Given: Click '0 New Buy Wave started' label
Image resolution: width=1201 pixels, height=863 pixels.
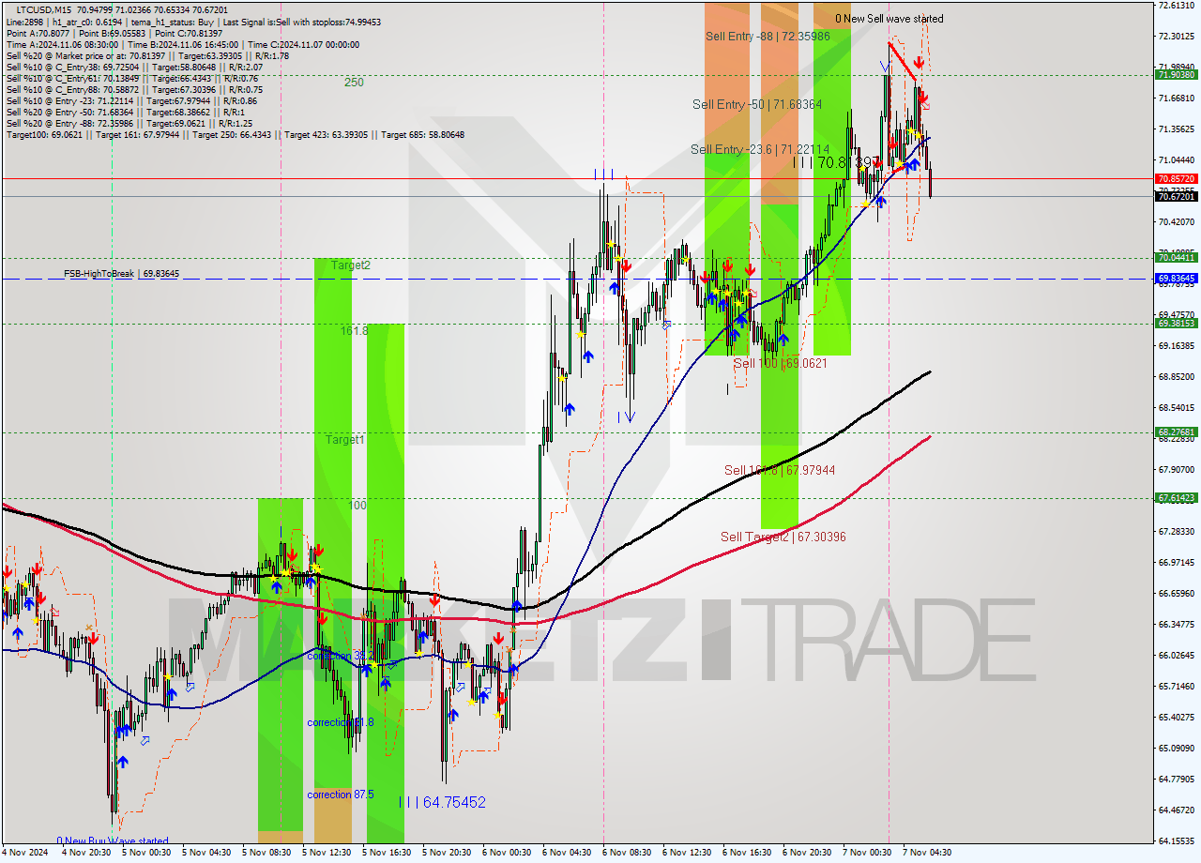Looking at the screenshot, I should tap(113, 841).
